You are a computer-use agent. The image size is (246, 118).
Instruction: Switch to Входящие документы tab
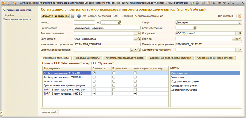[x=87, y=58]
